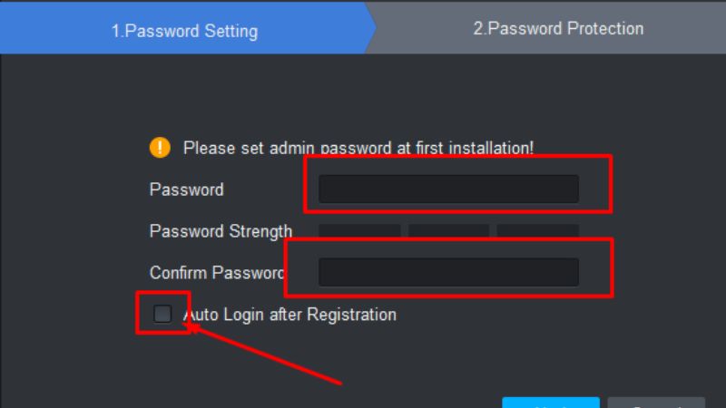Focus the Password input field
Viewport: 726px width, 408px height.
click(x=448, y=189)
